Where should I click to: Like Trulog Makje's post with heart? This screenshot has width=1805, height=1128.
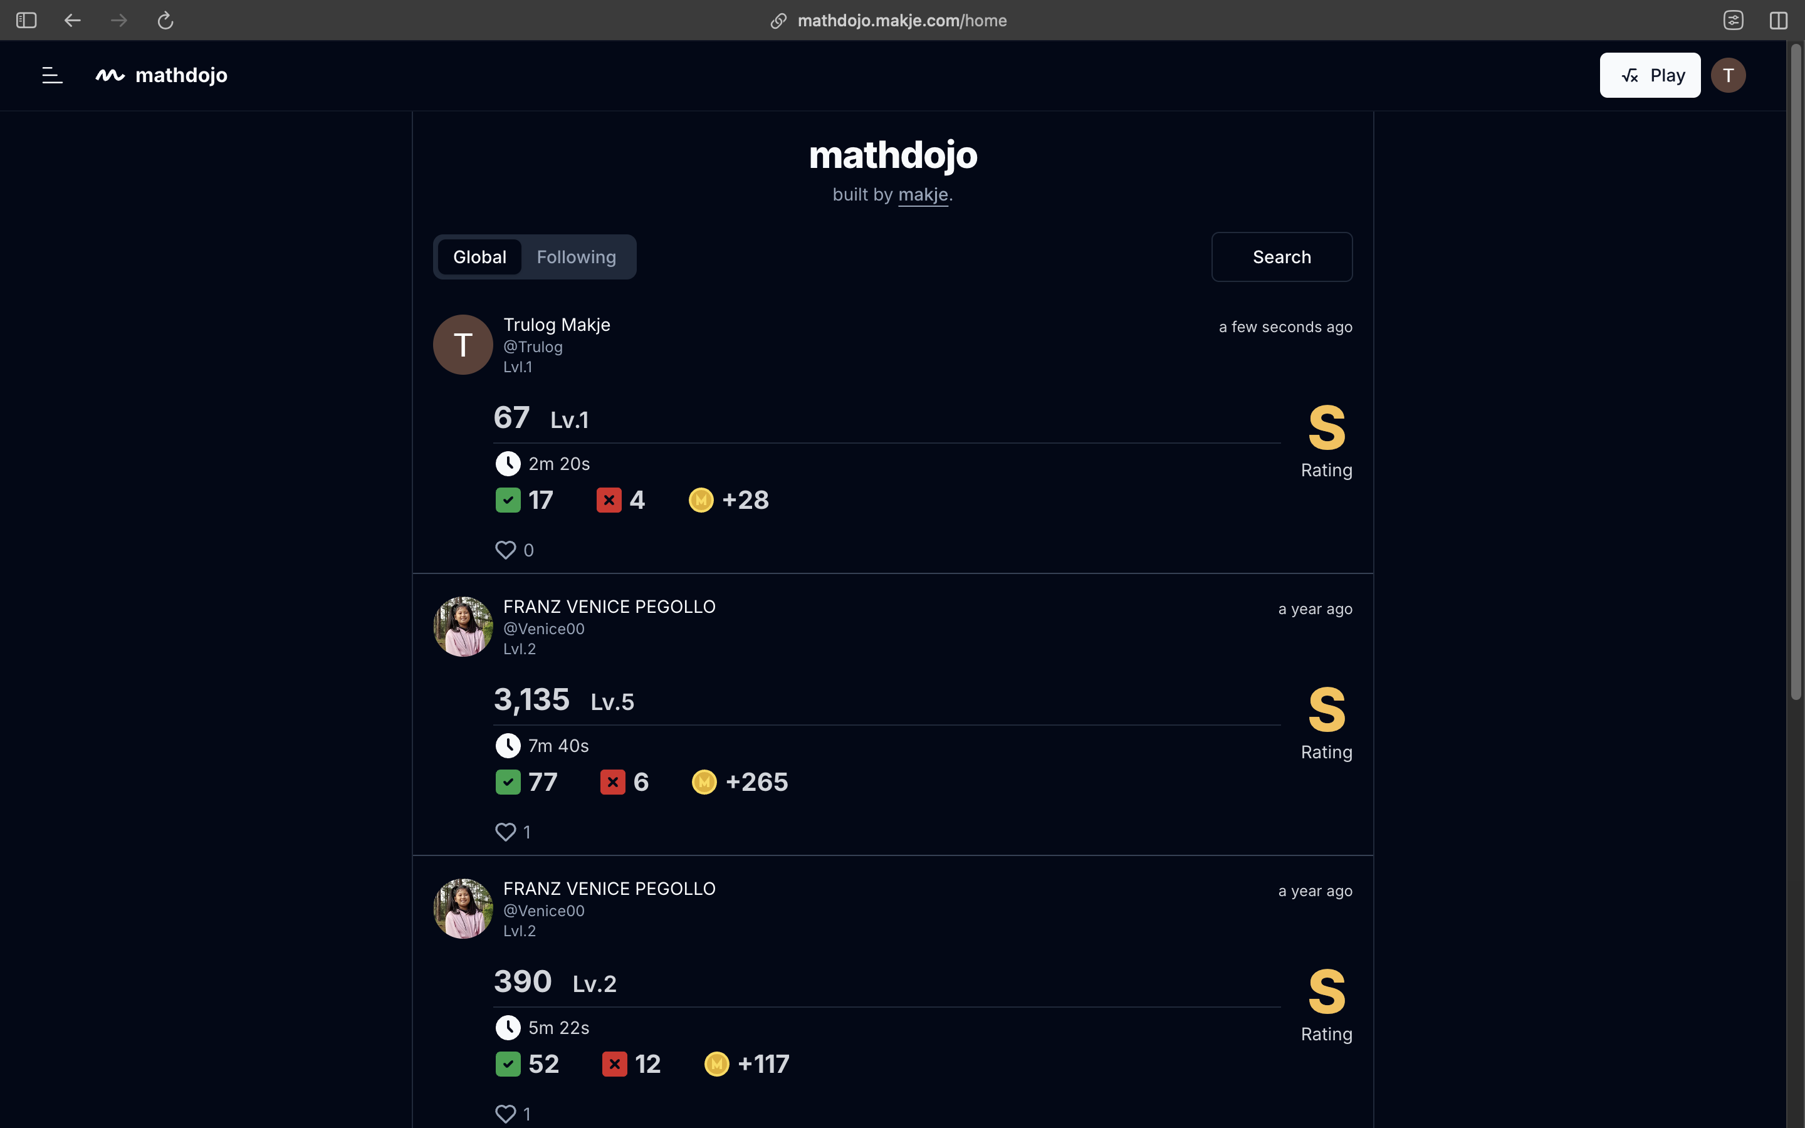click(x=506, y=550)
